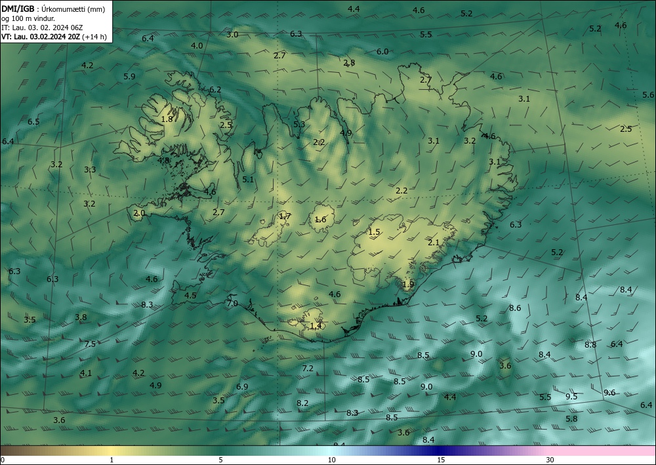This screenshot has width=656, height=465.
Task: Click the 9.6 value label
Action: tap(609, 392)
